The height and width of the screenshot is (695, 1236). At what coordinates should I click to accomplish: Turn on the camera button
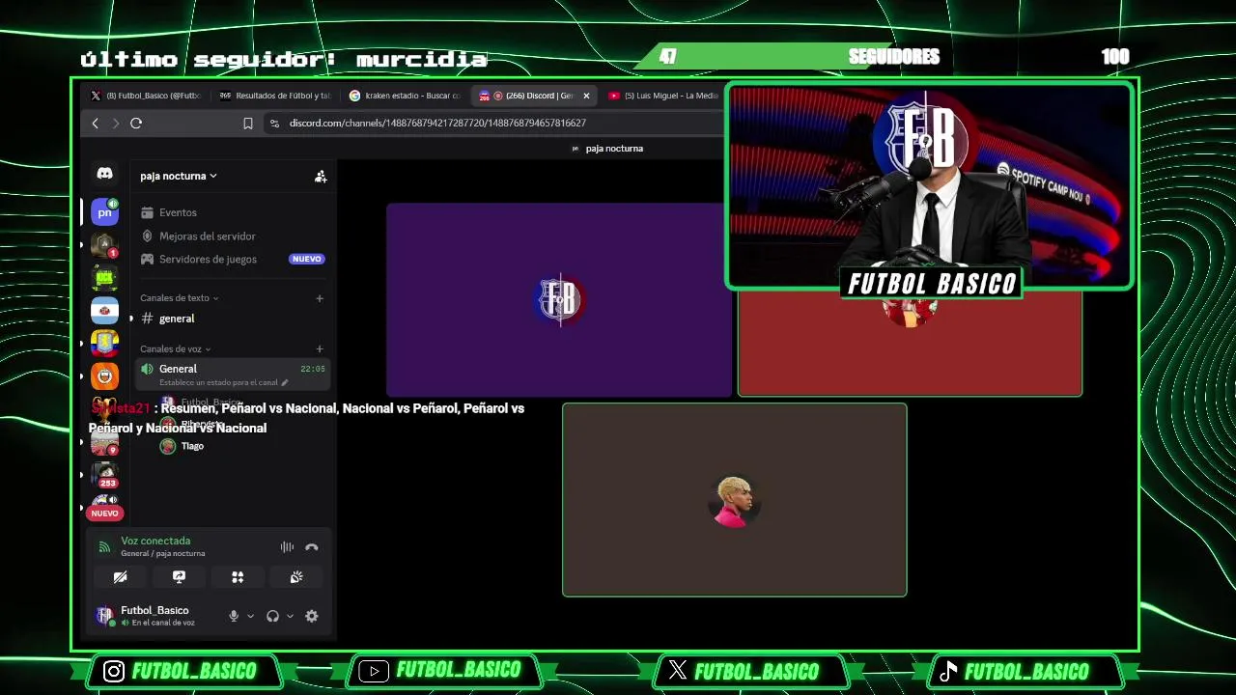[x=120, y=577]
